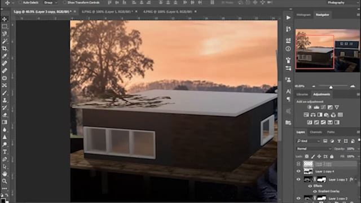Screen dimensions: 361x203
Task: Collapse effects list of Layer 1 copy 3
Action: click(x=356, y=179)
